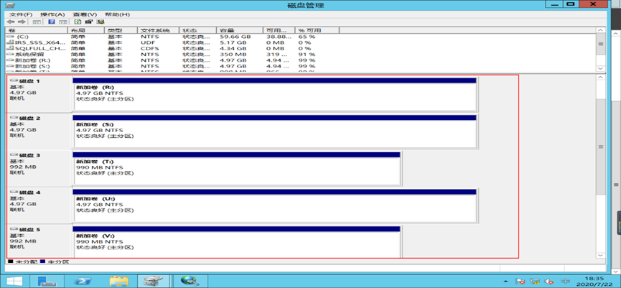Viewport: 621px width, 288px height.
Task: Select the 磁盘 4 disk label panel
Action: (x=39, y=205)
